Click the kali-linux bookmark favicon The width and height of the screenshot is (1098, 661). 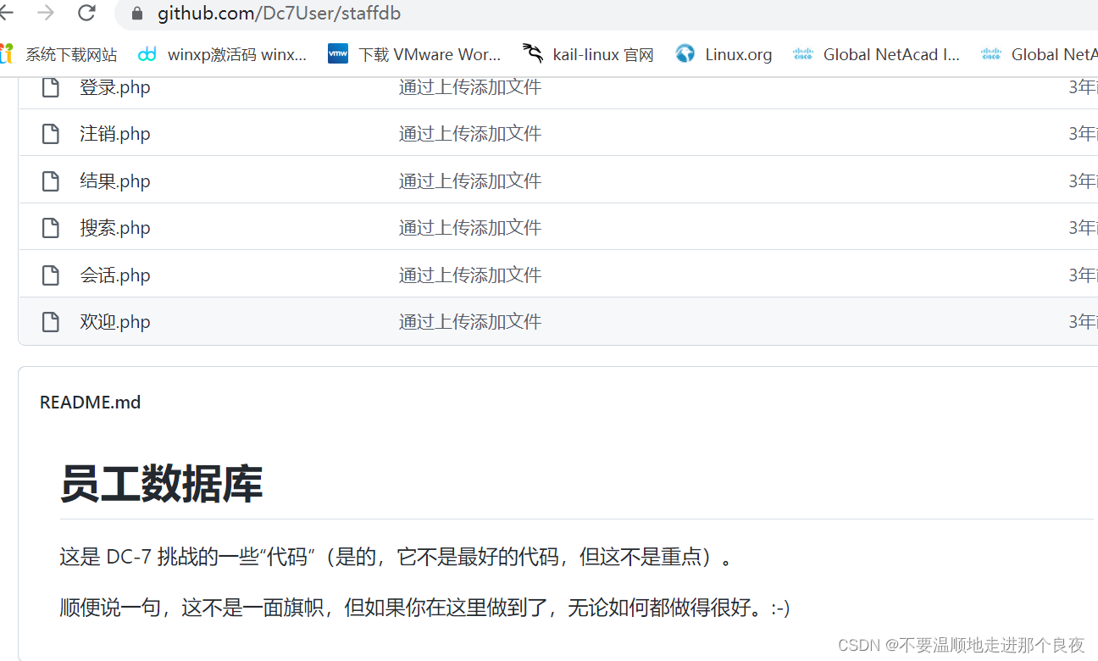coord(533,53)
